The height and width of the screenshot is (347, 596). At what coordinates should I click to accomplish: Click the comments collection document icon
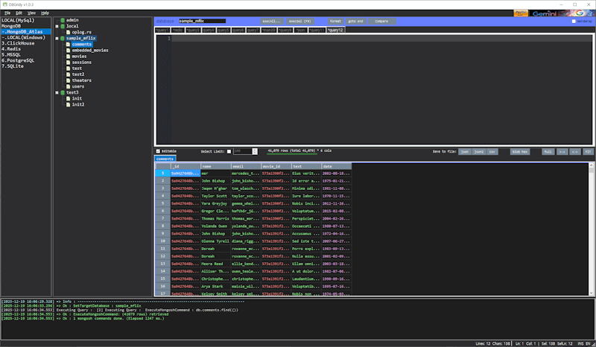click(69, 45)
